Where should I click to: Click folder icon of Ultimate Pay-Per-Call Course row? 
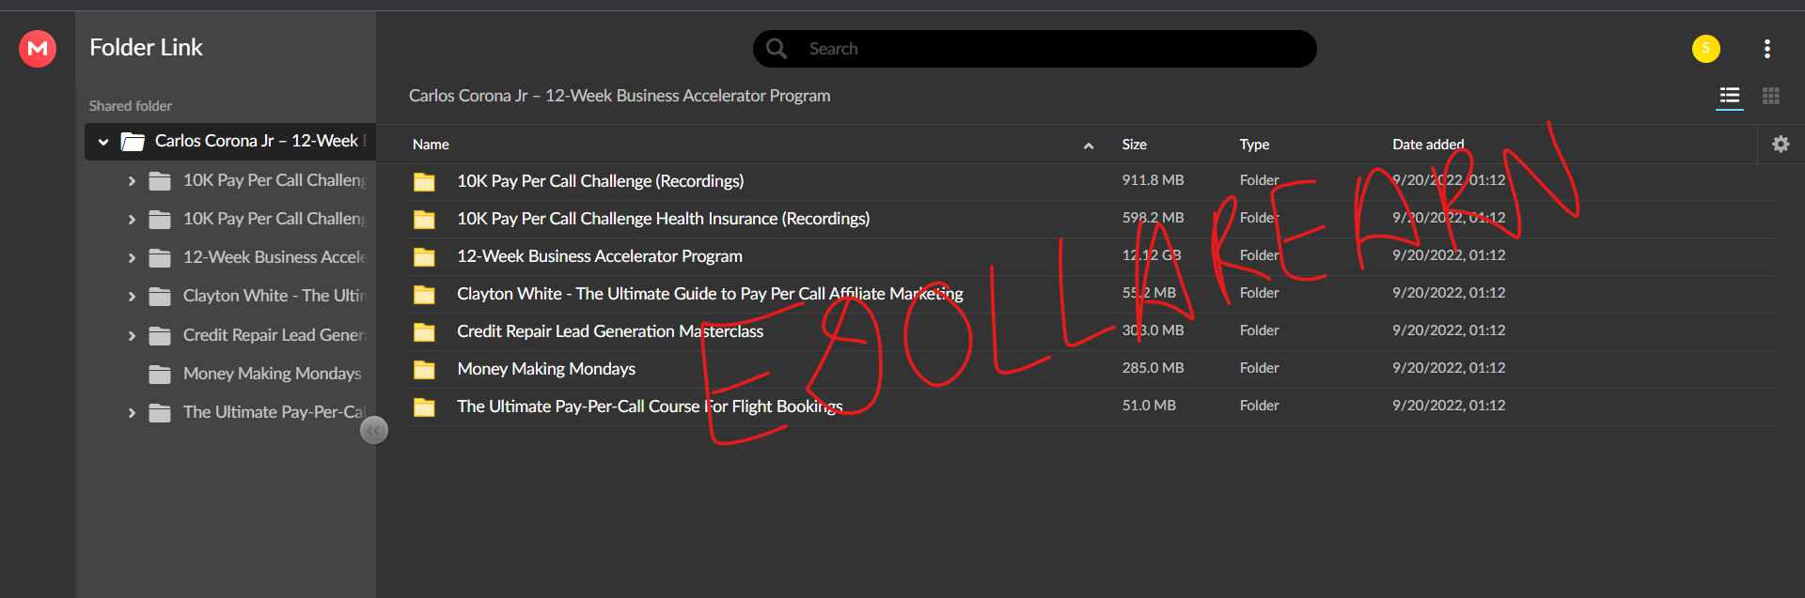424,406
